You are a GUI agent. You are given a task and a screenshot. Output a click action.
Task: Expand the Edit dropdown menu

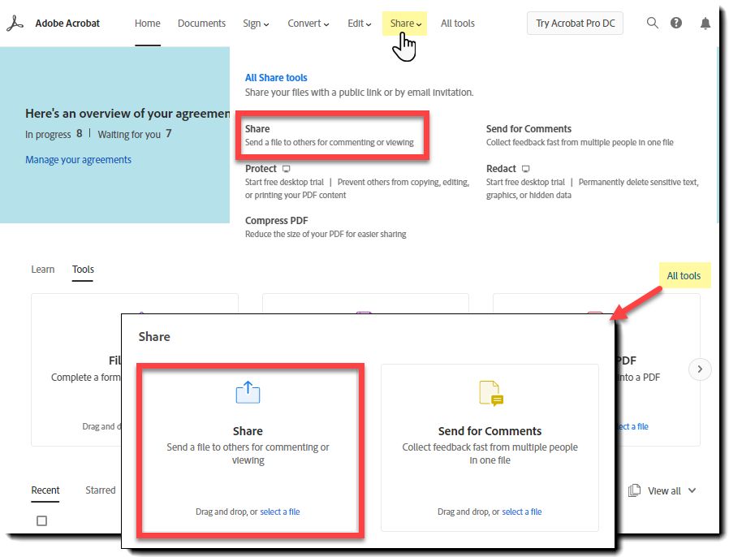click(x=360, y=24)
